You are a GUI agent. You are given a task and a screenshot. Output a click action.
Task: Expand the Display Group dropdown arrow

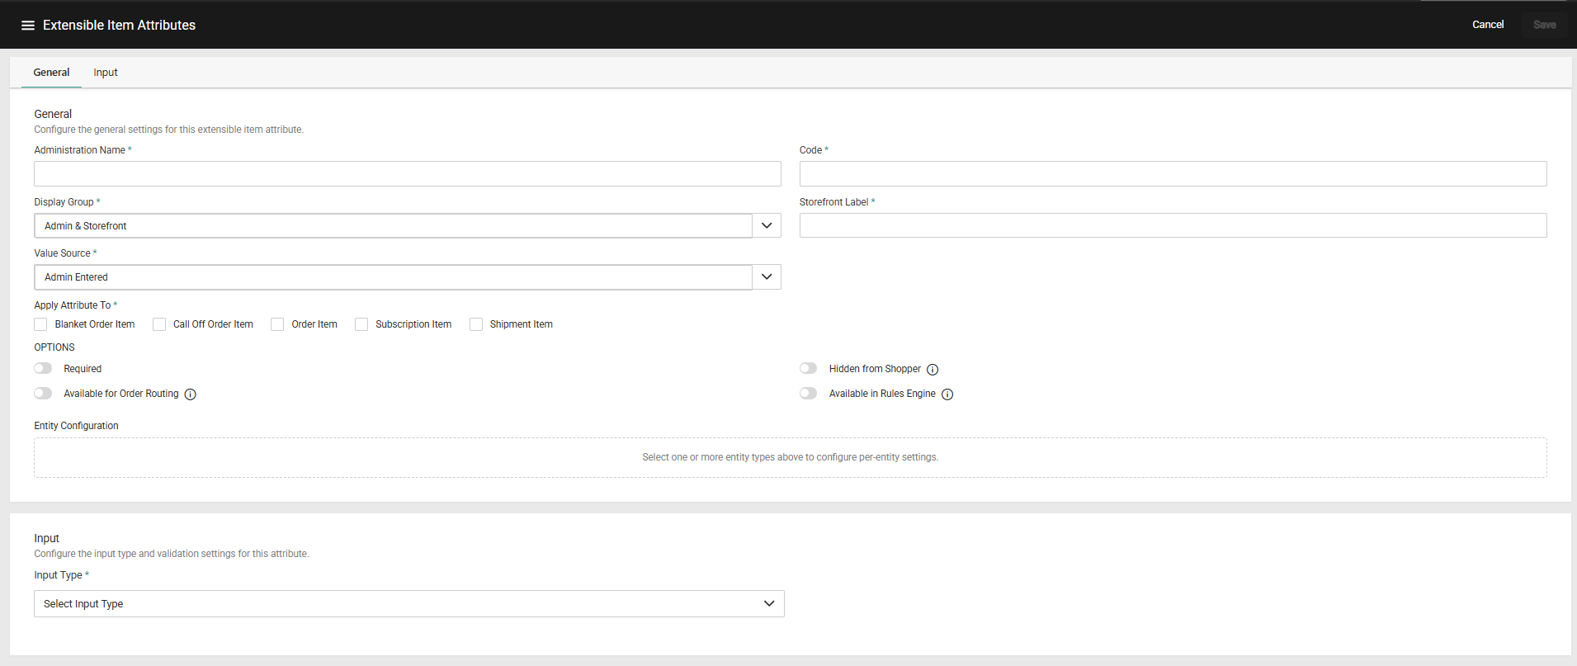tap(767, 225)
